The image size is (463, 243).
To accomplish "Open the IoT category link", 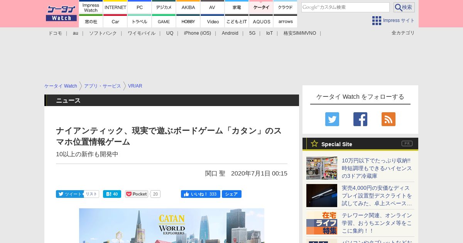I will pos(269,33).
